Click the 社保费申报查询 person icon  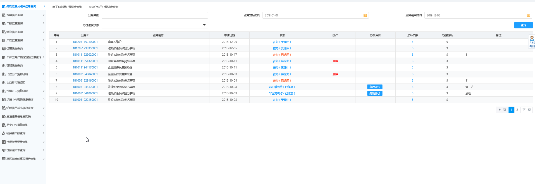click(4, 133)
